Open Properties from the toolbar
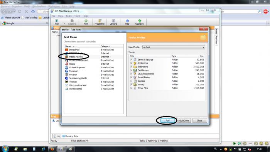This screenshot has width=270, height=152. click(x=100, y=22)
